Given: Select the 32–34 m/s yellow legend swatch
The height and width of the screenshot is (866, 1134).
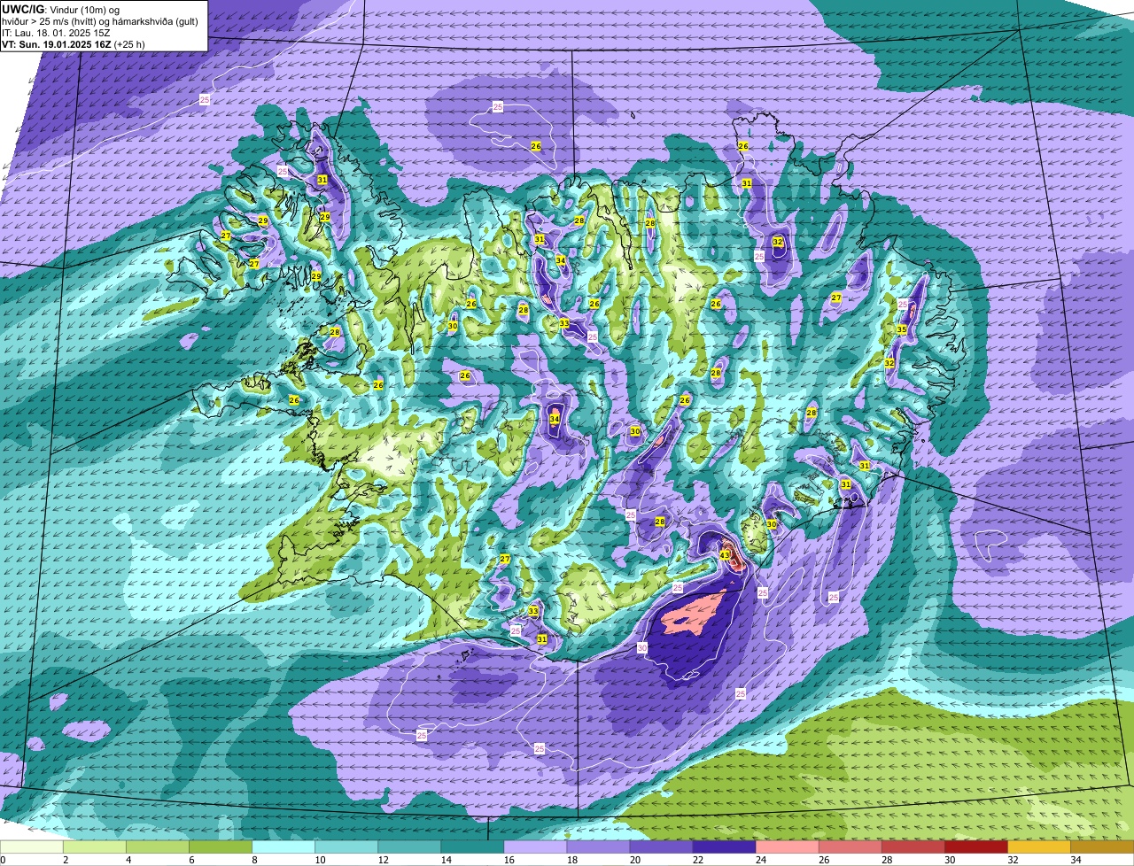Looking at the screenshot, I should click(x=1038, y=847).
